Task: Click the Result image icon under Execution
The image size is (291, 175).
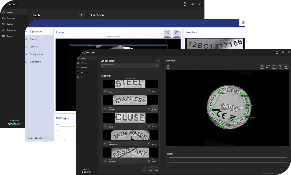Action: pyautogui.click(x=168, y=66)
